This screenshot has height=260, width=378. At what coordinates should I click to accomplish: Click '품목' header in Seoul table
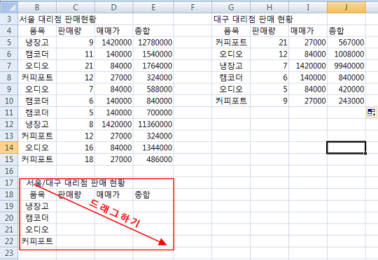37,31
